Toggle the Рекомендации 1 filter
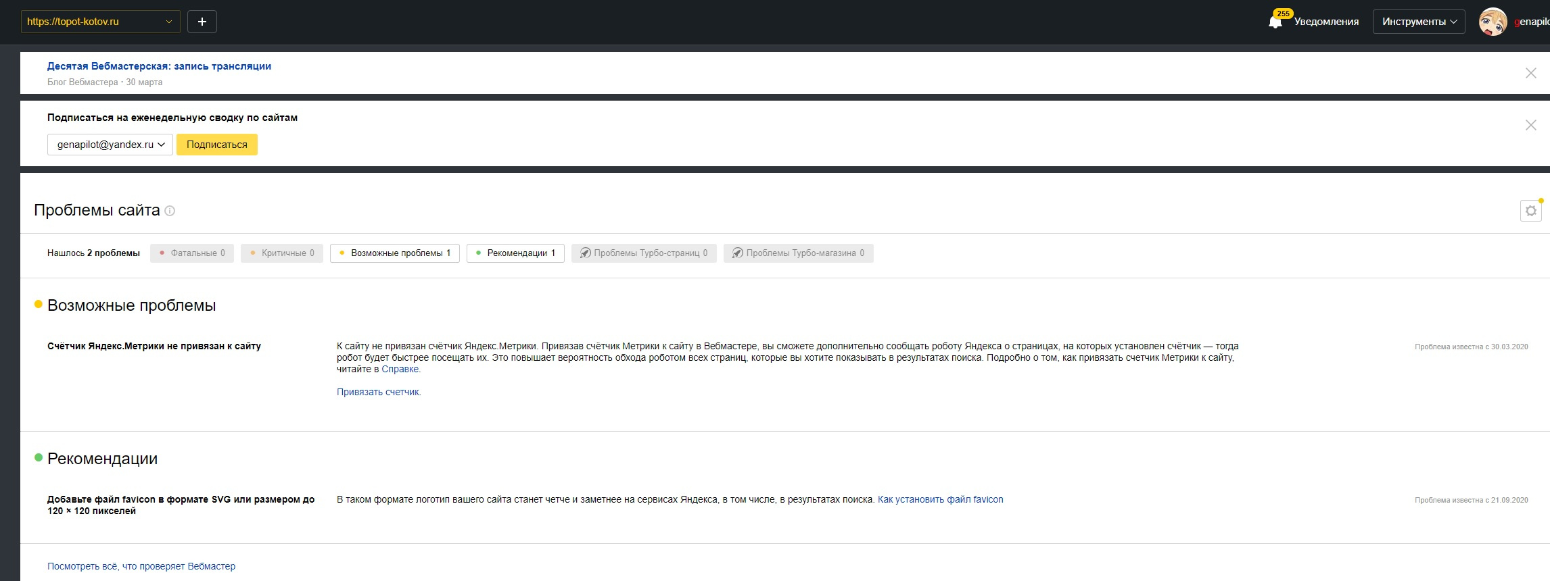Image resolution: width=1550 pixels, height=581 pixels. [x=515, y=253]
